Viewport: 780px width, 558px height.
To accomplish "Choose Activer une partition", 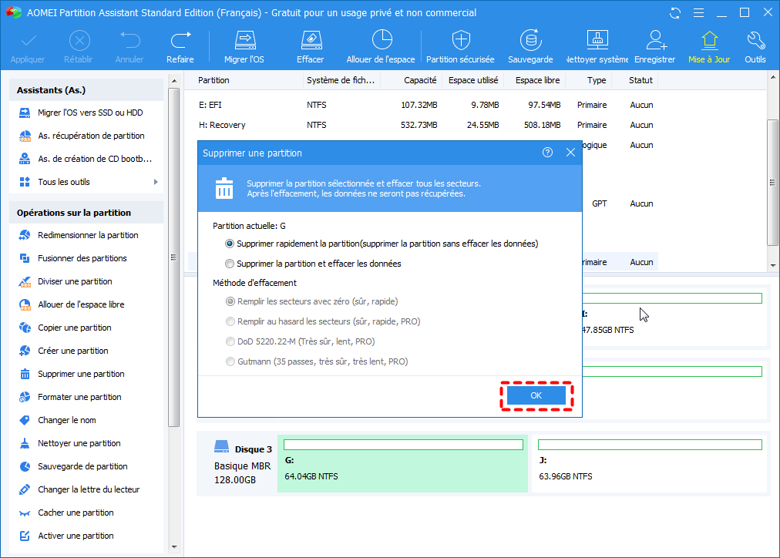I will (x=66, y=536).
